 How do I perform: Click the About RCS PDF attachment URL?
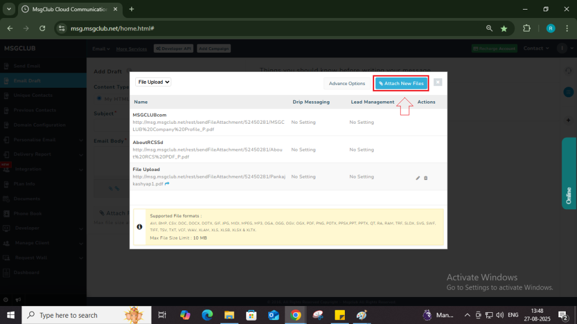click(207, 153)
